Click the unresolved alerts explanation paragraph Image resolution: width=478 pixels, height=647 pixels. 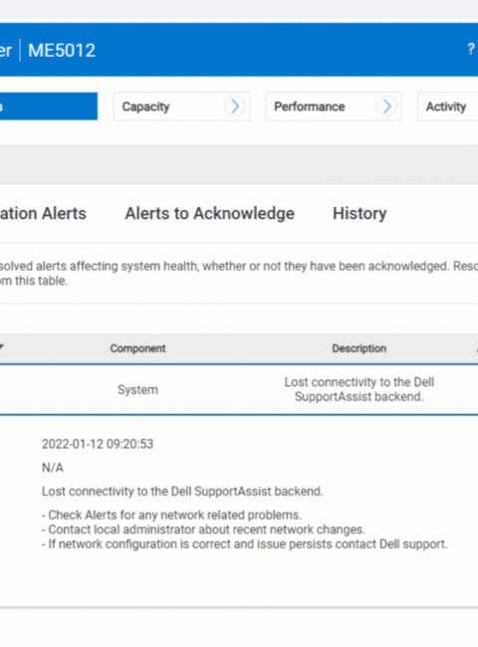tap(239, 273)
